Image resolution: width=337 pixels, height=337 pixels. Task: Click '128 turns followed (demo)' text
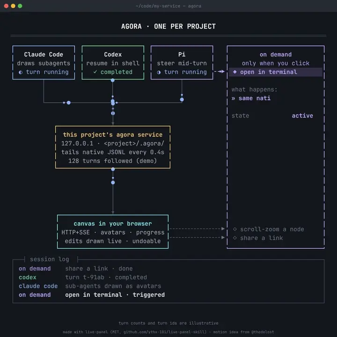[x=113, y=161]
